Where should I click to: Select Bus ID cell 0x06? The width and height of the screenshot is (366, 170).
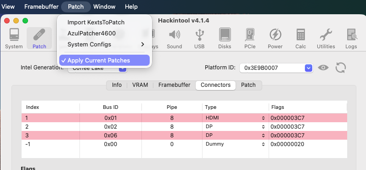pyautogui.click(x=111, y=136)
